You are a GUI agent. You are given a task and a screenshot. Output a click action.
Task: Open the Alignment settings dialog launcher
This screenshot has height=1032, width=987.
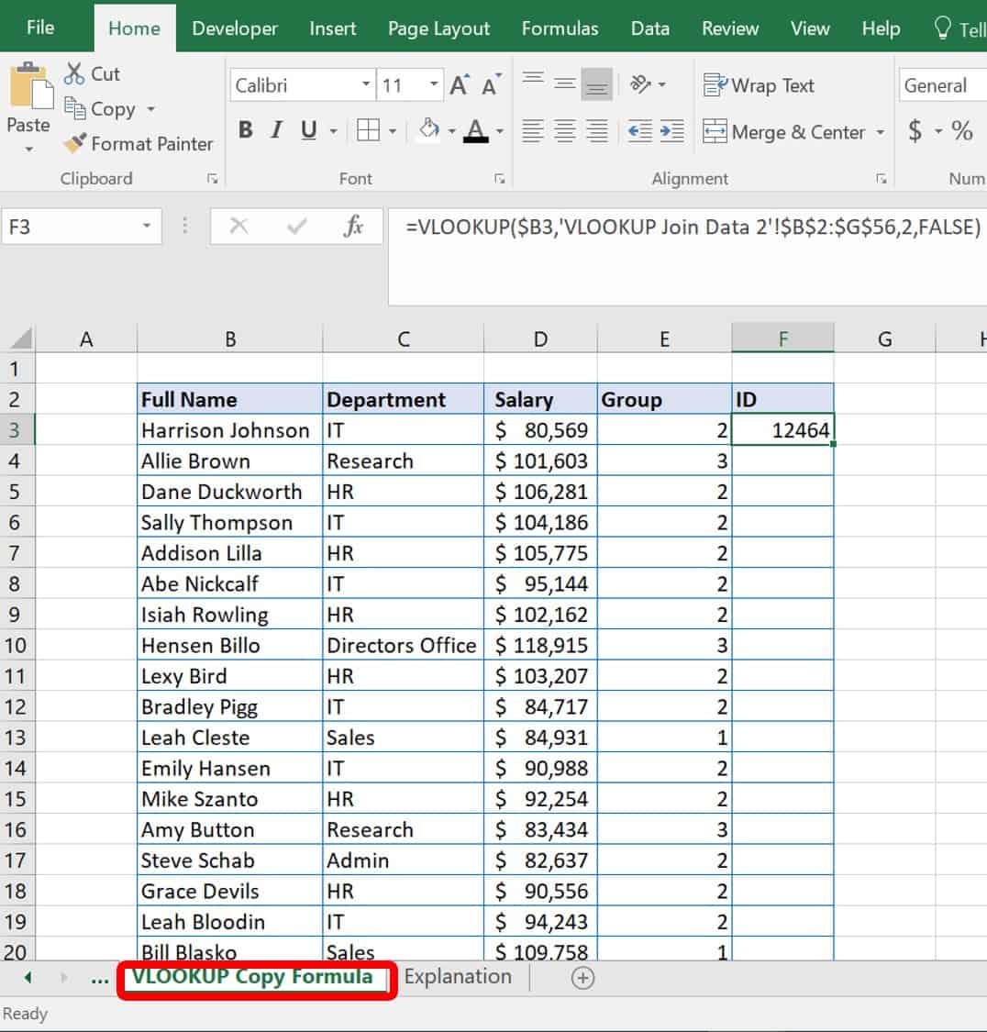pyautogui.click(x=880, y=179)
